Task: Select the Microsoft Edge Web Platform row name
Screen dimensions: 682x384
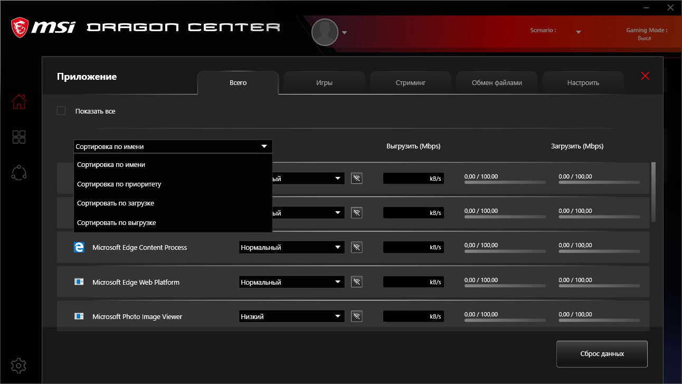Action: click(136, 282)
